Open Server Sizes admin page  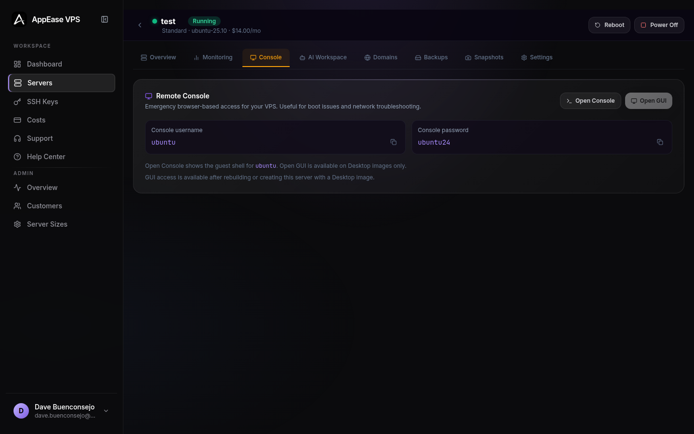(x=62, y=224)
